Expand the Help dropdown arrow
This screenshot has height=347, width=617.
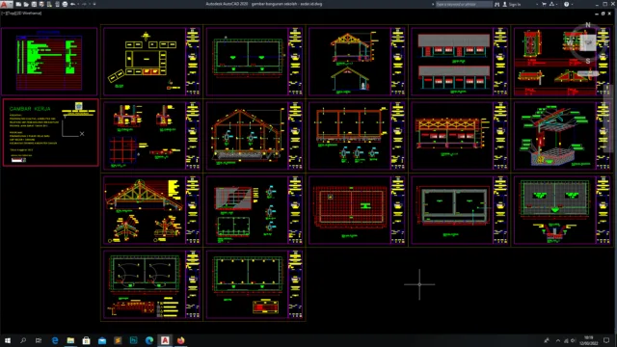pos(572,4)
